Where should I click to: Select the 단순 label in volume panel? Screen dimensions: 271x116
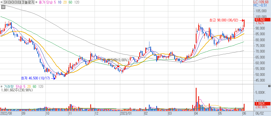(x=19, y=87)
